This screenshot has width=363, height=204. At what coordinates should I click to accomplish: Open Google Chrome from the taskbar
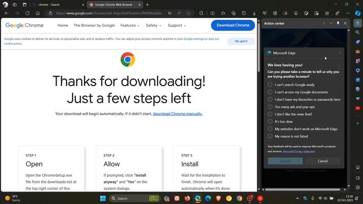pos(239,198)
